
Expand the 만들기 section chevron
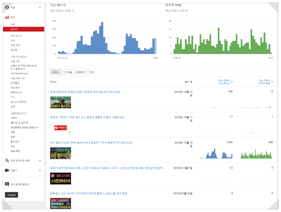pyautogui.click(x=40, y=170)
